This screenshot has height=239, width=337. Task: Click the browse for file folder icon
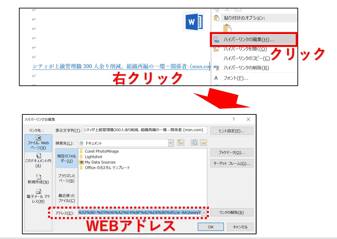coord(203,142)
